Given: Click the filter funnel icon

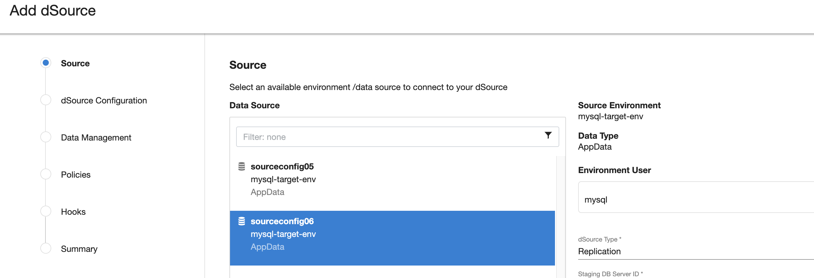Looking at the screenshot, I should pyautogui.click(x=548, y=135).
